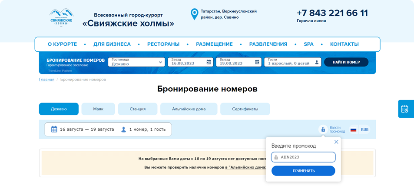Viewport: 414px width, 186px height.
Task: Click the check-in calendar icon
Action: (209, 62)
